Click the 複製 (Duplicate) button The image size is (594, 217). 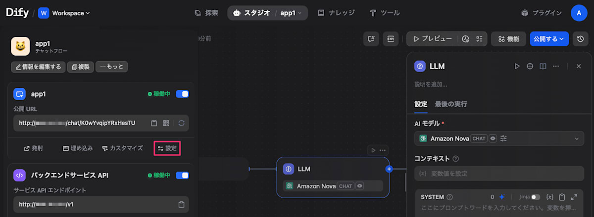tap(80, 67)
